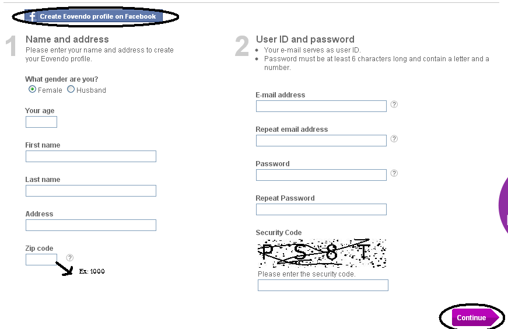This screenshot has height=329, width=508.
Task: Focus the Last name text field
Action: 91,191
